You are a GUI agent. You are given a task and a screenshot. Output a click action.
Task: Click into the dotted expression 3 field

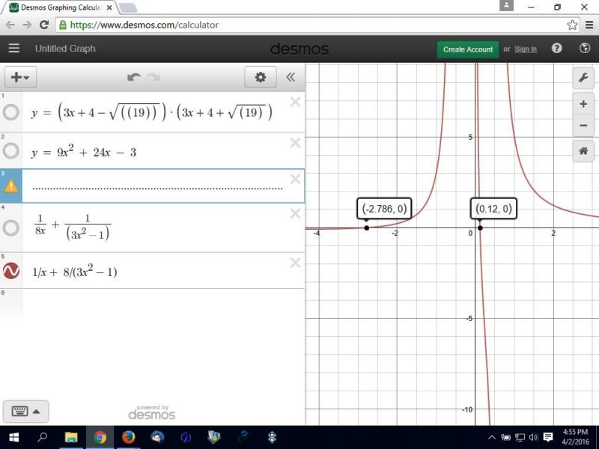coord(157,186)
